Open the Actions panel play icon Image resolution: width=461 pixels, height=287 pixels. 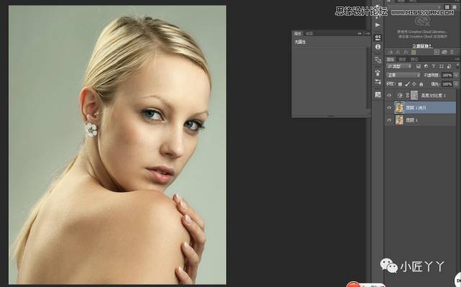coord(377,25)
